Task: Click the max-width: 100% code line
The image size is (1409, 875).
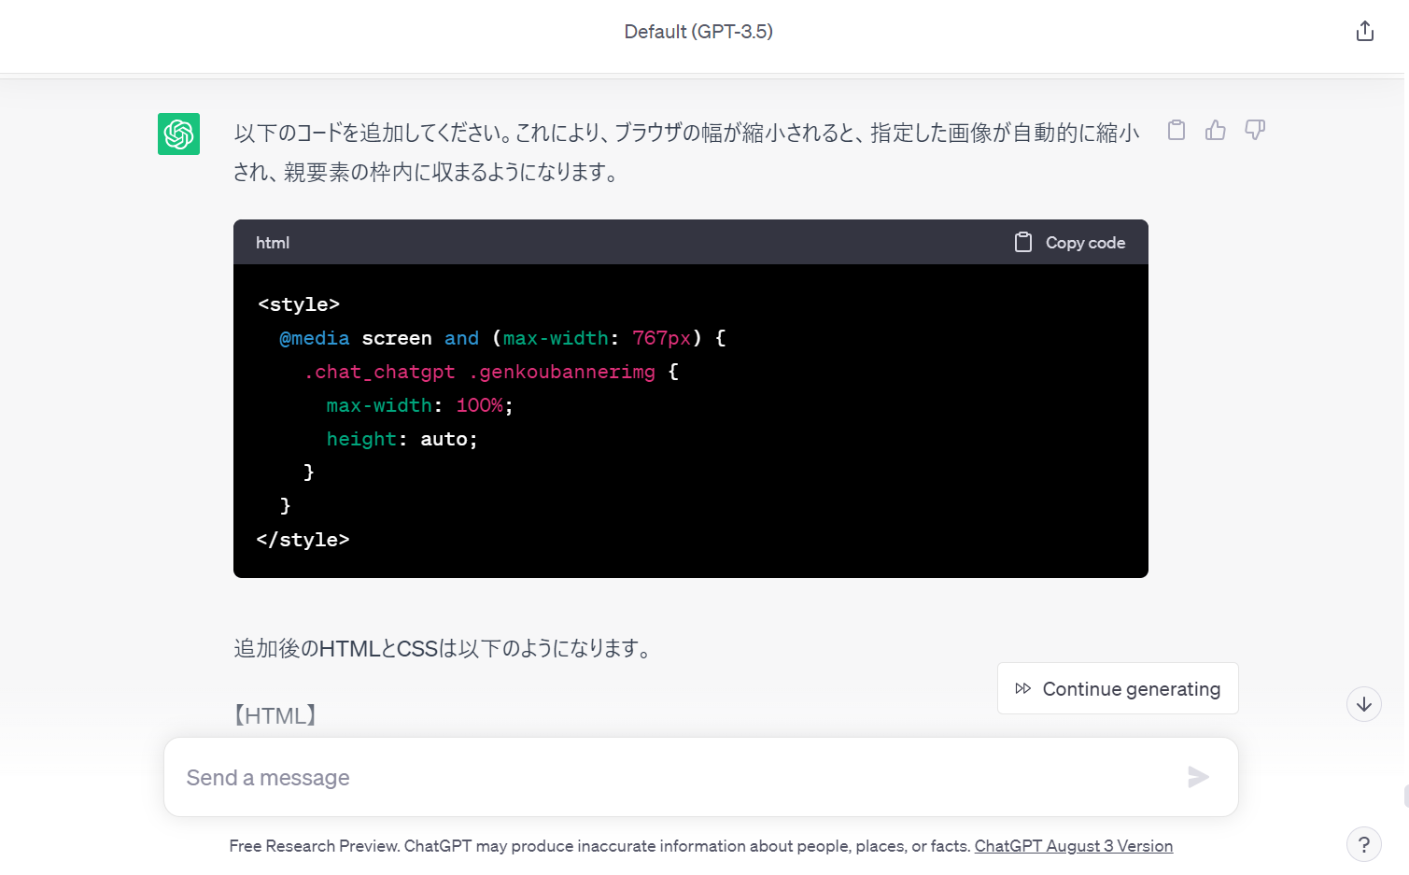Action: [419, 405]
